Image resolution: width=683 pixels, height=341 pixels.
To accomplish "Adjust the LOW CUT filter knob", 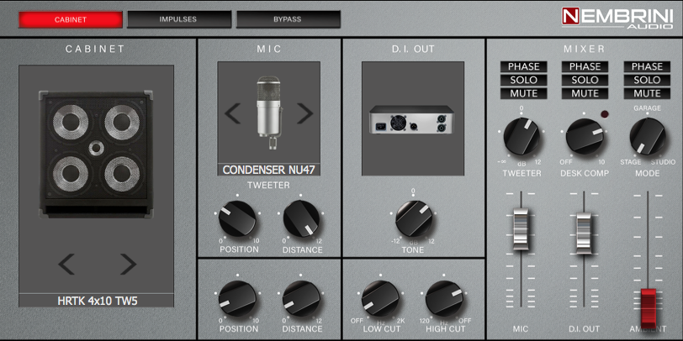I will (380, 299).
